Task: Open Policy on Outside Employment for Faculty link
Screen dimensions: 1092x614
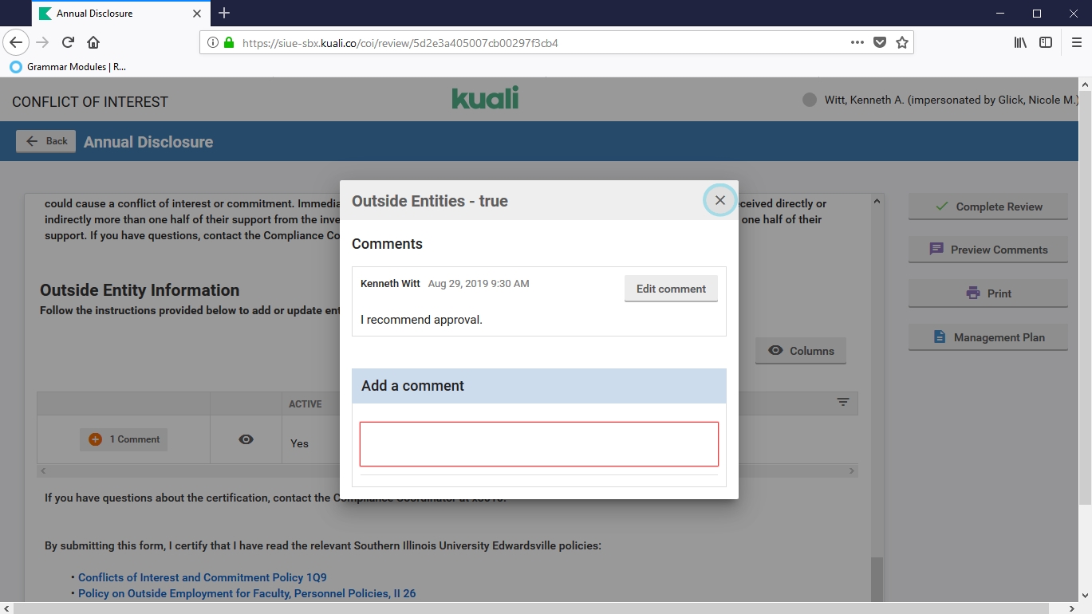Action: point(246,593)
